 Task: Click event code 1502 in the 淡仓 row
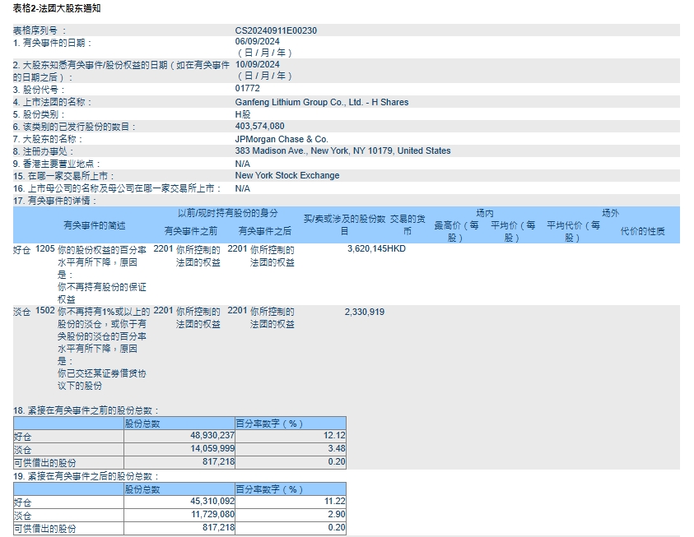[45, 311]
